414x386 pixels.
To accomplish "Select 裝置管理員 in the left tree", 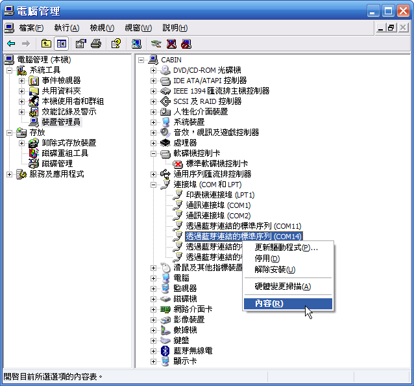I will tap(61, 122).
